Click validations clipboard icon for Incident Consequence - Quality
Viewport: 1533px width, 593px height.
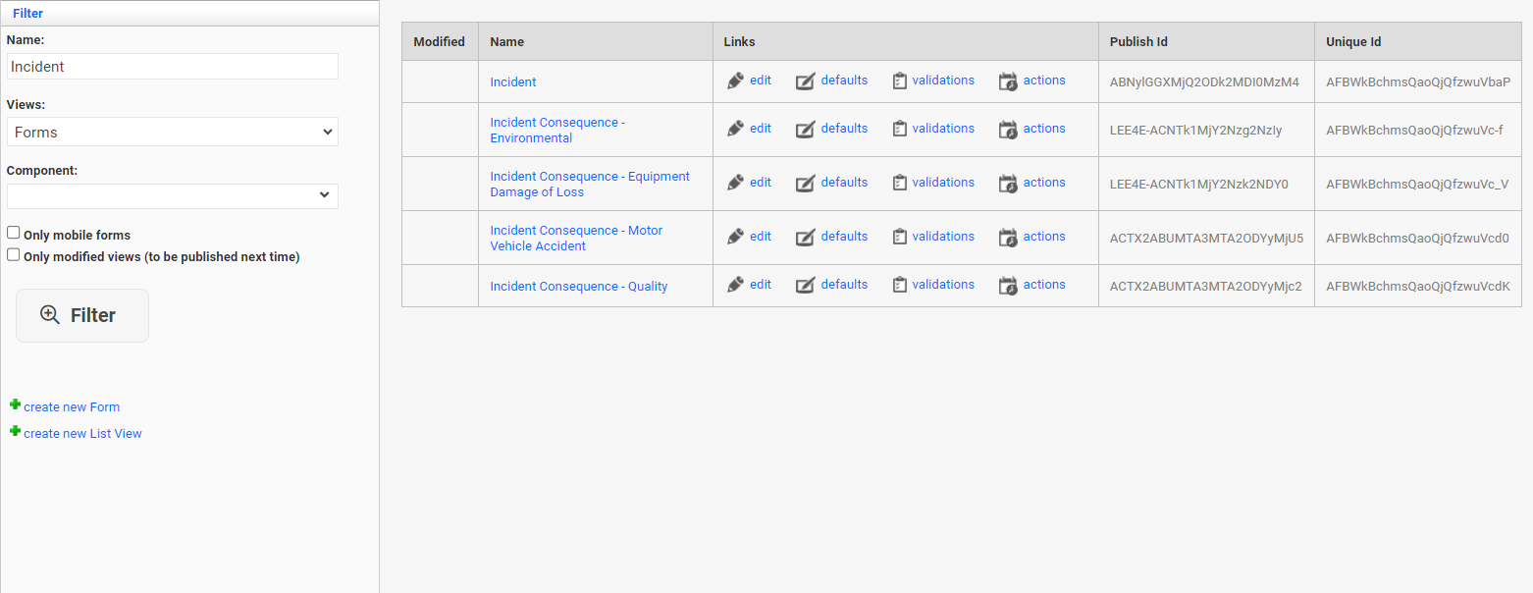[899, 286]
